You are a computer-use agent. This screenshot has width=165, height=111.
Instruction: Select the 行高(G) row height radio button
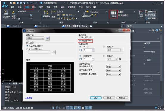point(104,56)
